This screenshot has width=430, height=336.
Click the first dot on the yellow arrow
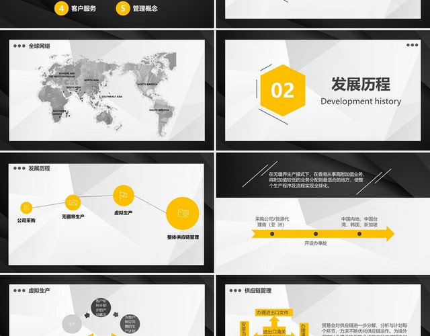click(272, 234)
